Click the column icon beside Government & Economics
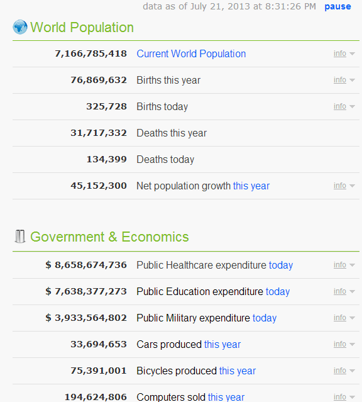Screen dimensions: 362x402 [20, 237]
